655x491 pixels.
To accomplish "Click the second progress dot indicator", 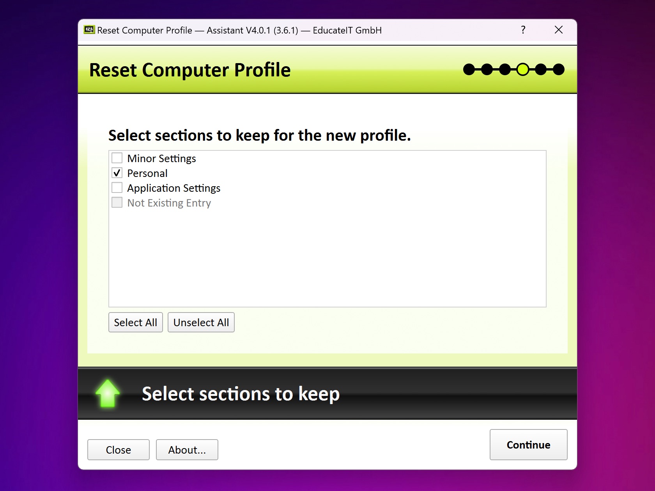I will click(x=487, y=69).
